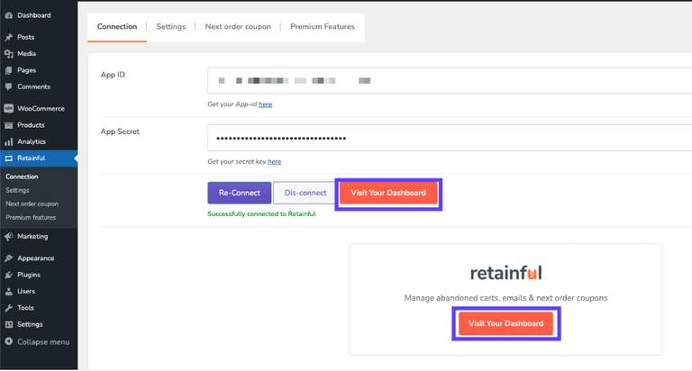Viewport: 692px width, 371px height.
Task: Follow the 'here' link for App-id
Action: click(x=265, y=104)
